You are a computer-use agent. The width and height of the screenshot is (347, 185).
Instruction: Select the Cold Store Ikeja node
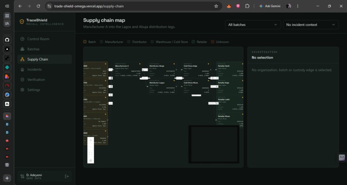196,69
